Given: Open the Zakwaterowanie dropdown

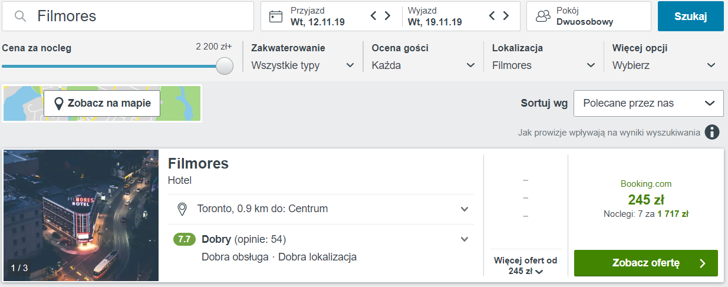Looking at the screenshot, I should coord(302,65).
